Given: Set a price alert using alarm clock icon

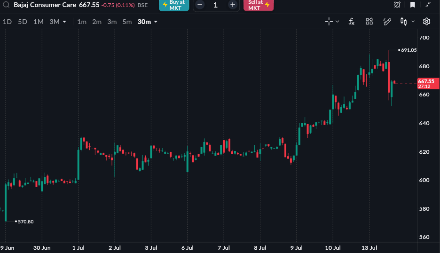Looking at the screenshot, I should pos(397,5).
